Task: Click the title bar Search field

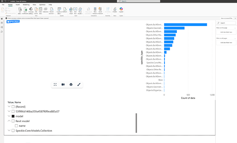Action: click(x=139, y=1)
